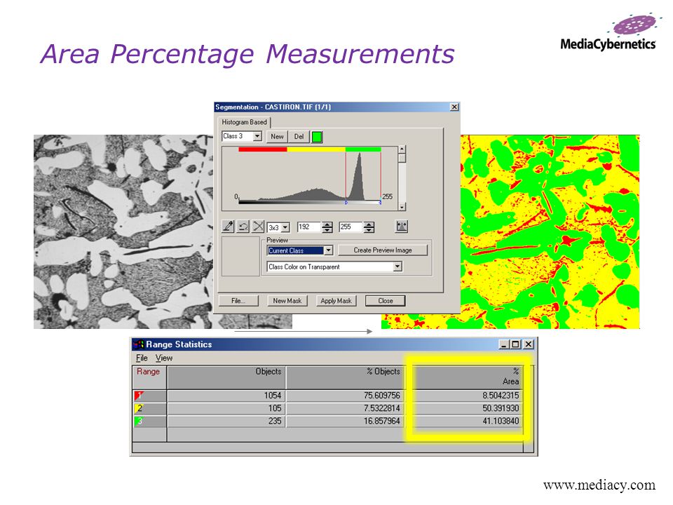Image resolution: width=673 pixels, height=505 pixels.
Task: Click the crossed-lines reset icon
Action: (x=258, y=227)
